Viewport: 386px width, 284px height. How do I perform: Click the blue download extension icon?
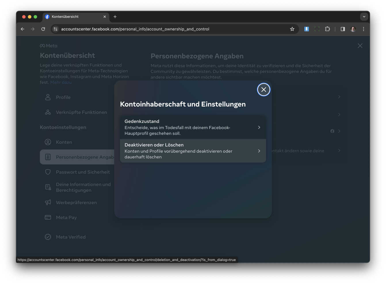(x=306, y=29)
